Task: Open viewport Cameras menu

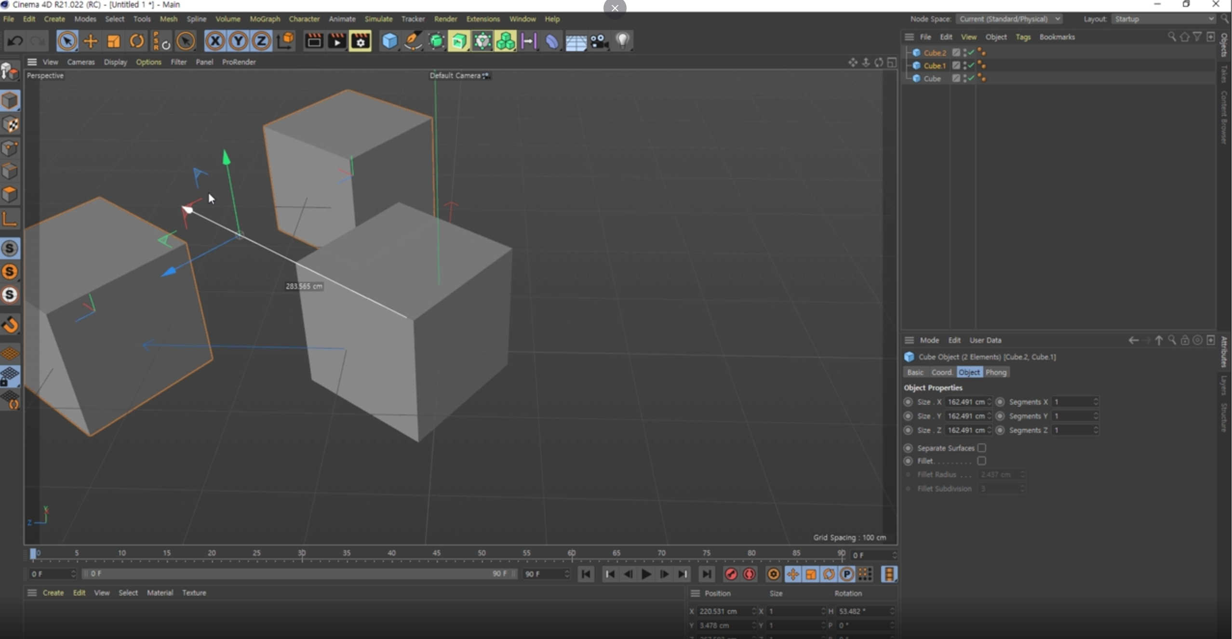Action: pyautogui.click(x=80, y=62)
